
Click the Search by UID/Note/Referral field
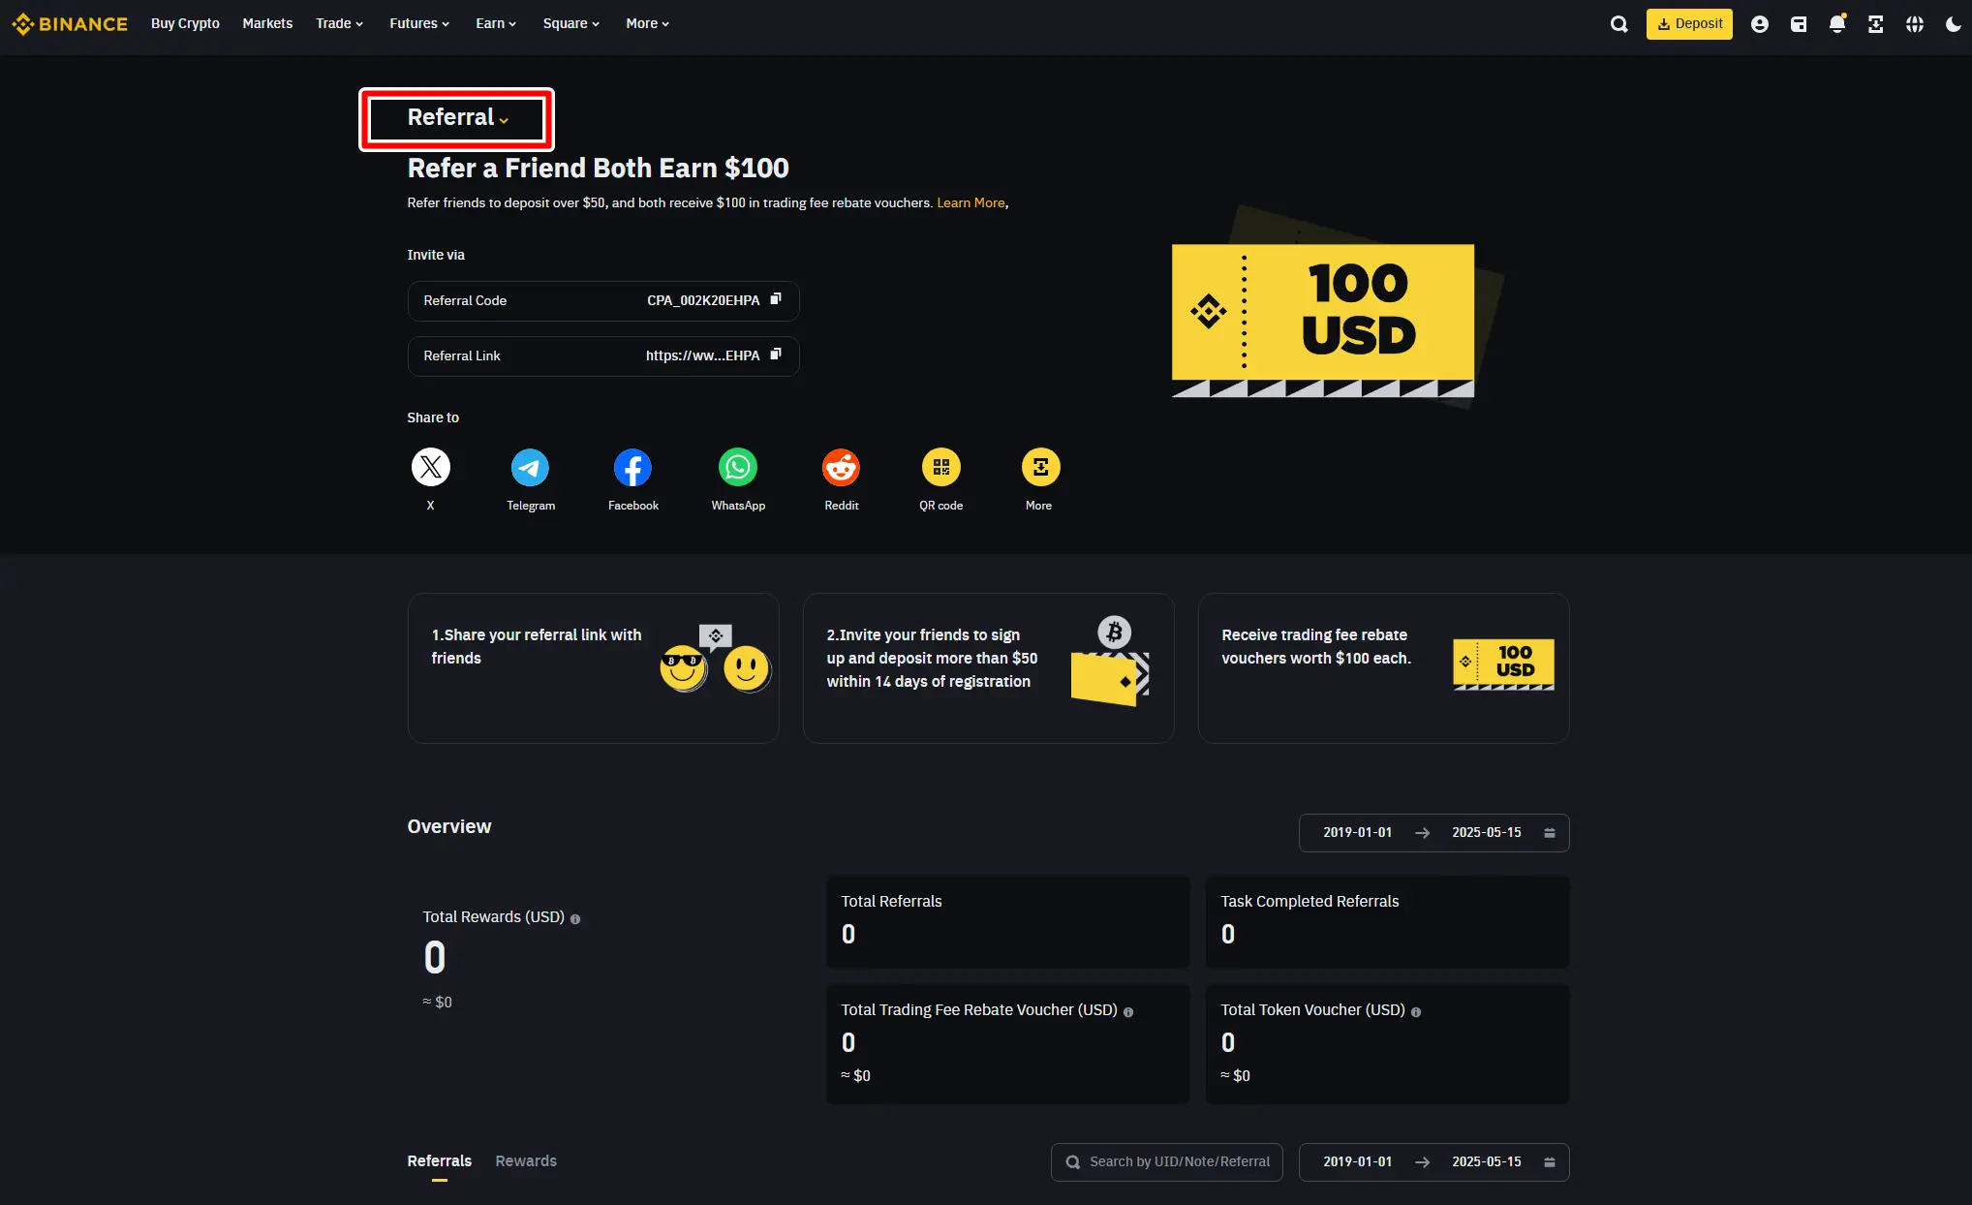tap(1178, 1161)
